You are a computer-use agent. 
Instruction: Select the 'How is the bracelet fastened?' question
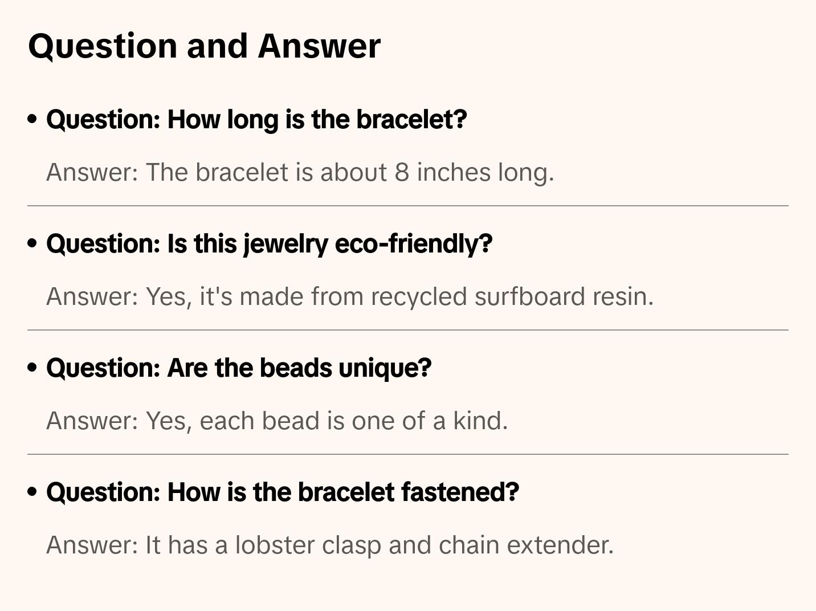pyautogui.click(x=283, y=492)
